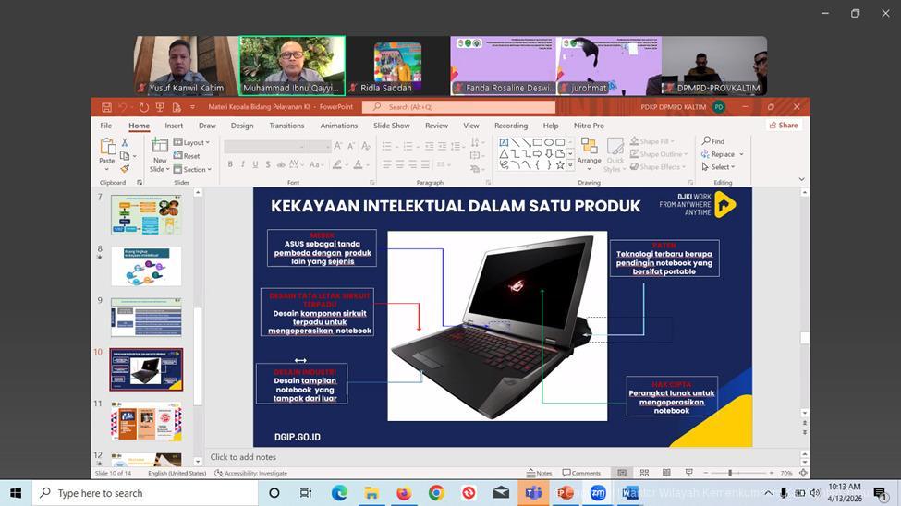This screenshot has height=506, width=901.
Task: Expand the shapes gallery More arrow
Action: [x=570, y=165]
